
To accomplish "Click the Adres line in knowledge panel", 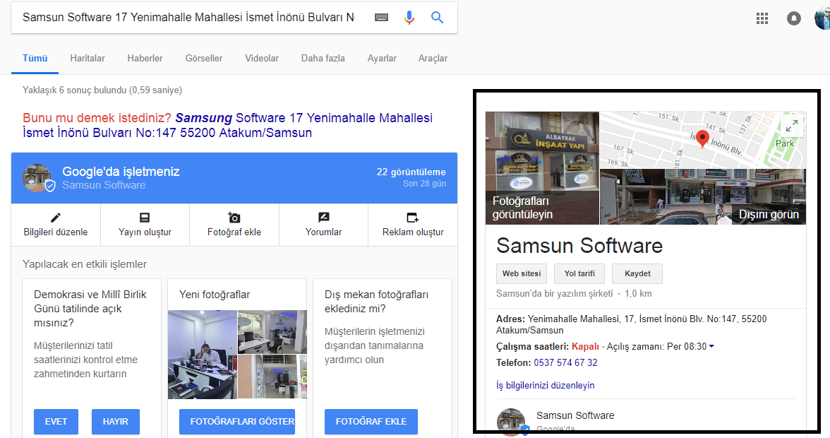I will (x=631, y=324).
